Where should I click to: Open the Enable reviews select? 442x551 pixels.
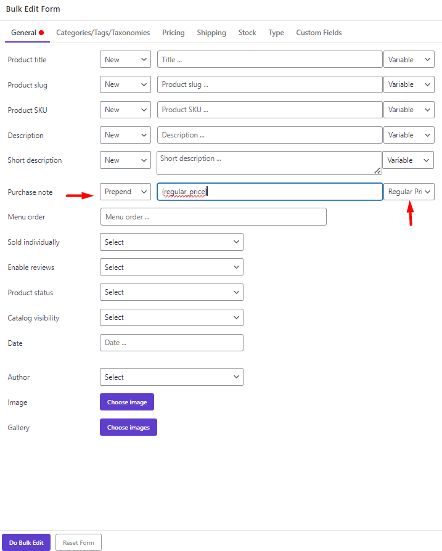pos(171,267)
